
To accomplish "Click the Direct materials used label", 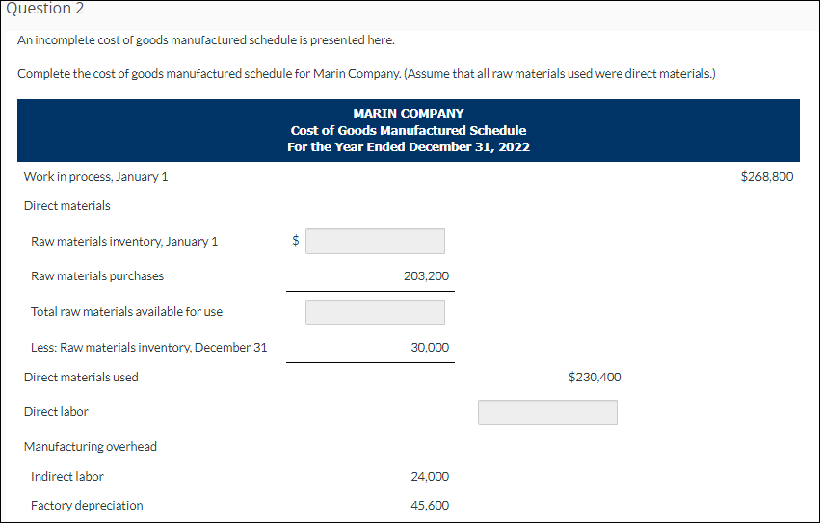I will click(81, 378).
